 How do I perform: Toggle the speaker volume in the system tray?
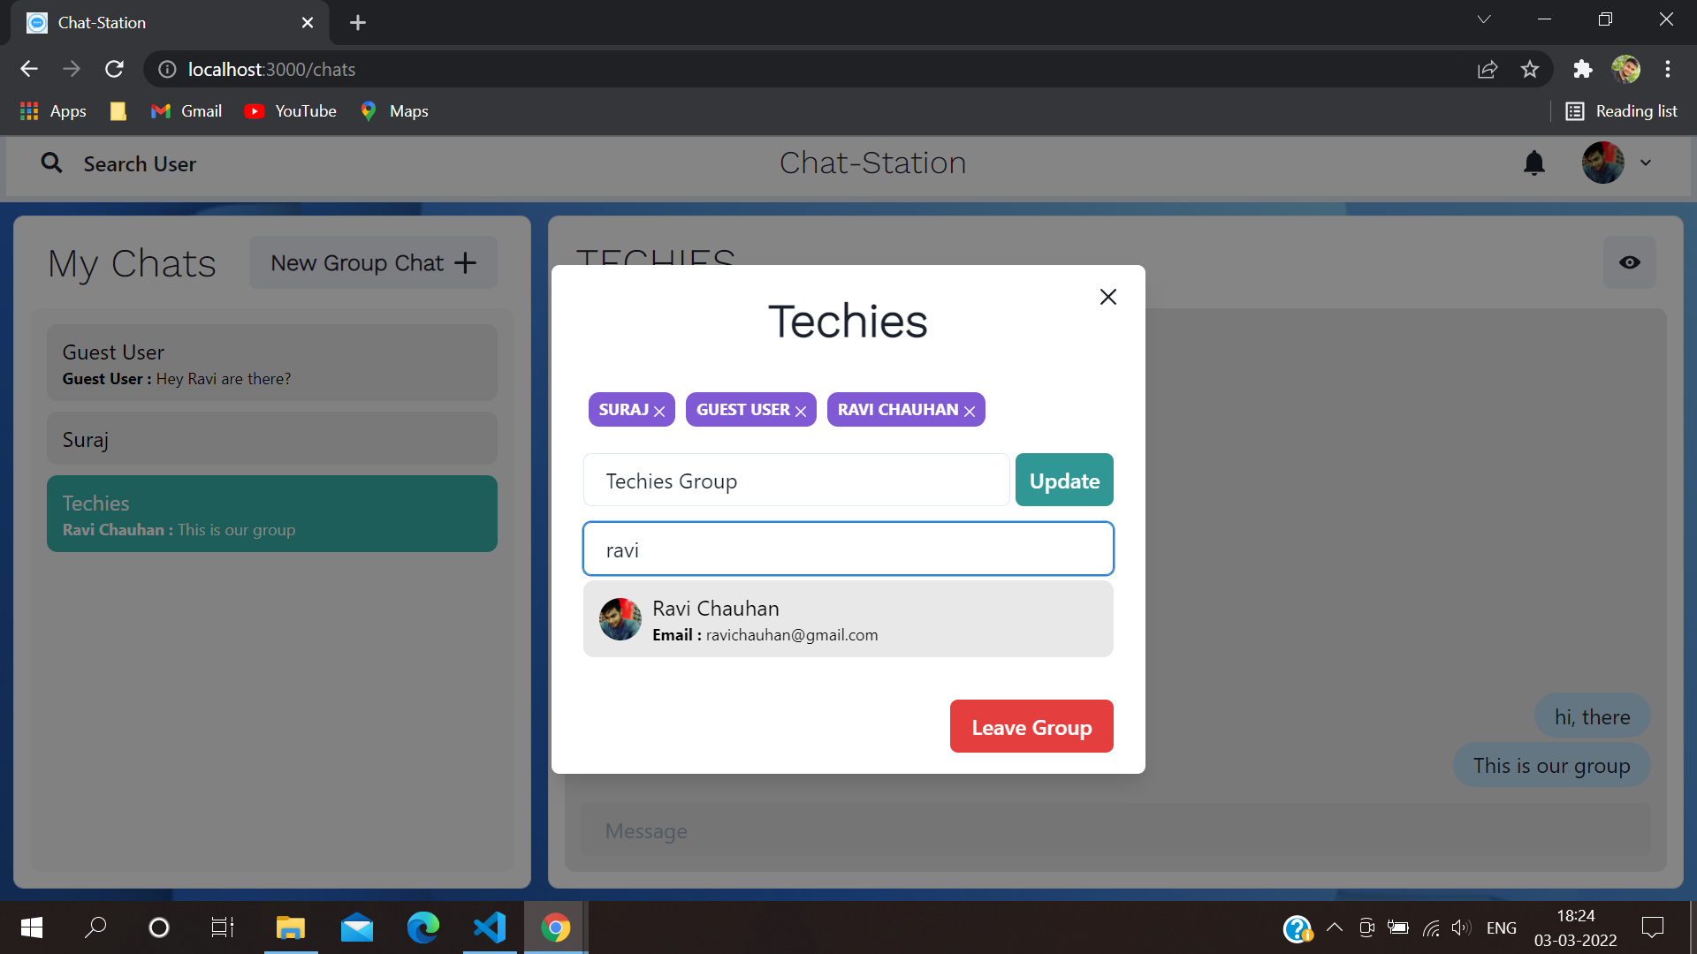pyautogui.click(x=1460, y=927)
